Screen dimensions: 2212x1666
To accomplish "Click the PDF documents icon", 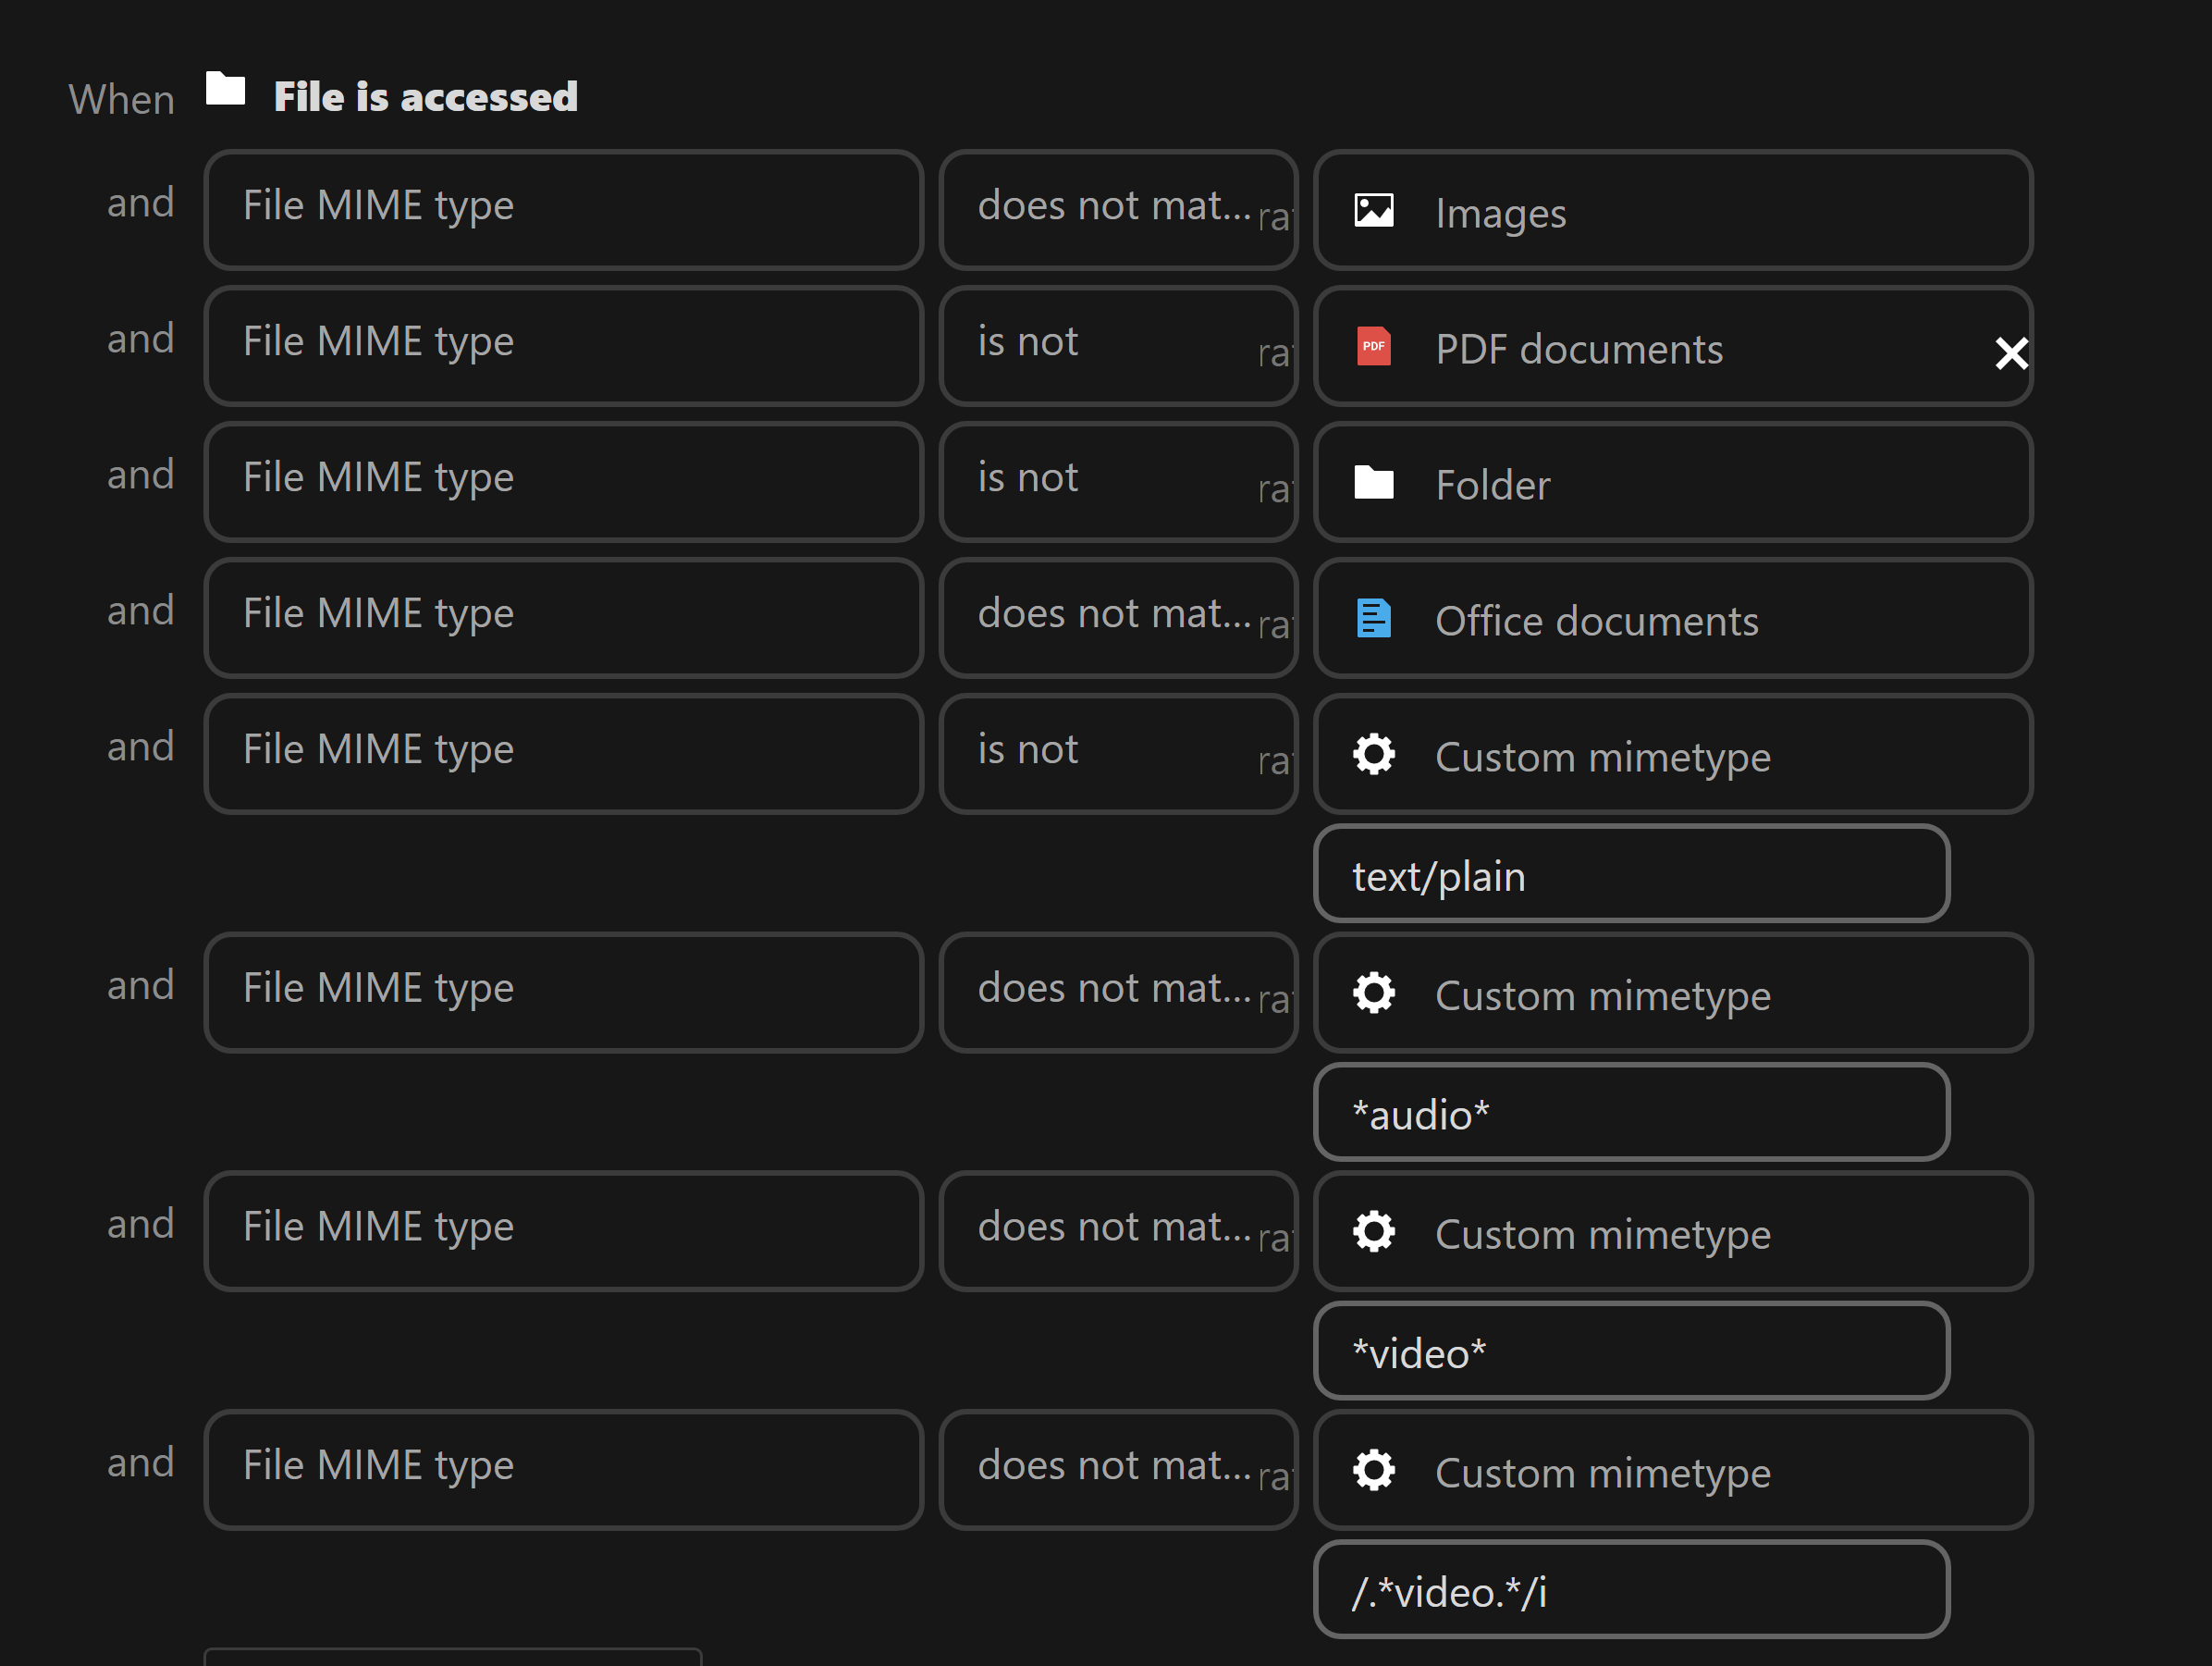I will (1374, 347).
